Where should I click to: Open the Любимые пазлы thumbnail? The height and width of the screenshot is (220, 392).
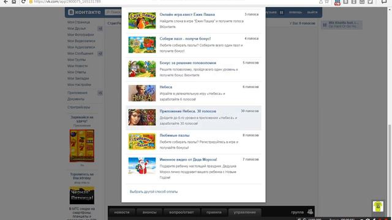click(x=142, y=141)
